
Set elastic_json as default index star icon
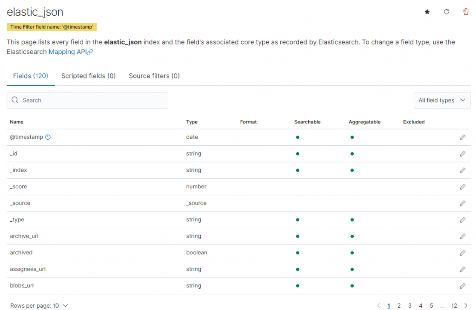(x=427, y=12)
